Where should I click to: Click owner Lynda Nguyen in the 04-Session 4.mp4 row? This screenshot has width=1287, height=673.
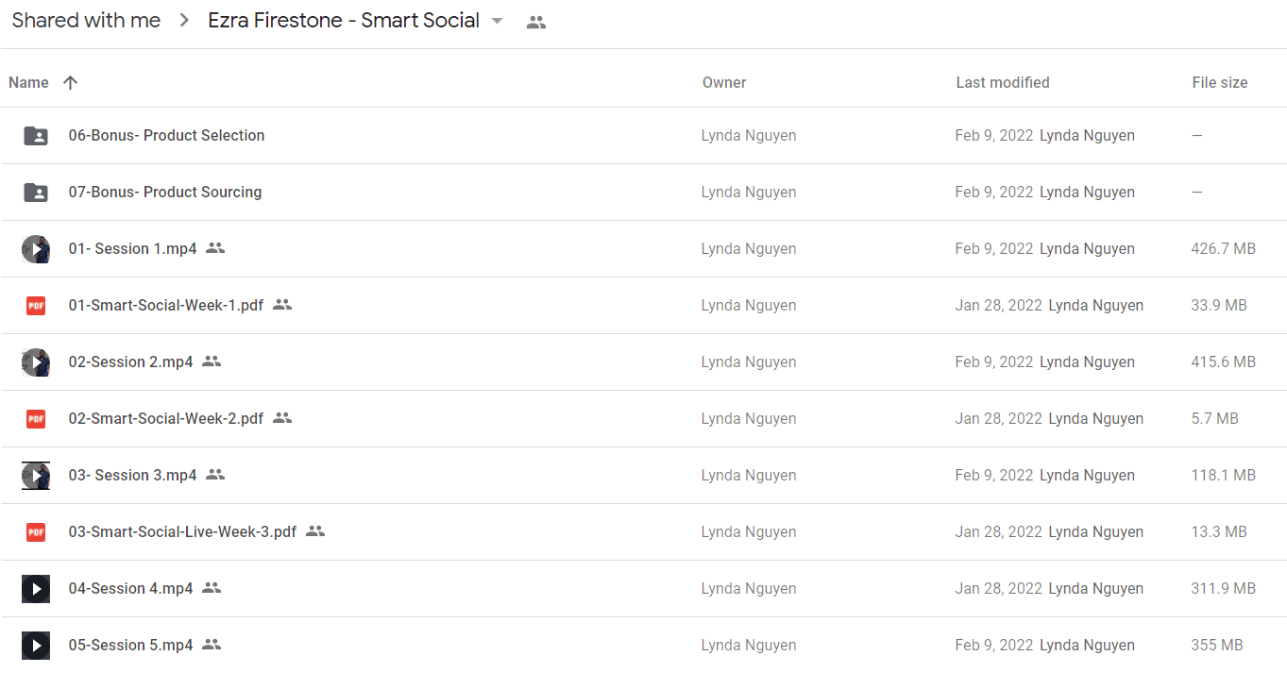[x=749, y=589]
